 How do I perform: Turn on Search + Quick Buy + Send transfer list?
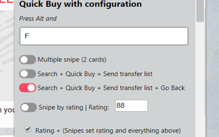tap(28, 74)
